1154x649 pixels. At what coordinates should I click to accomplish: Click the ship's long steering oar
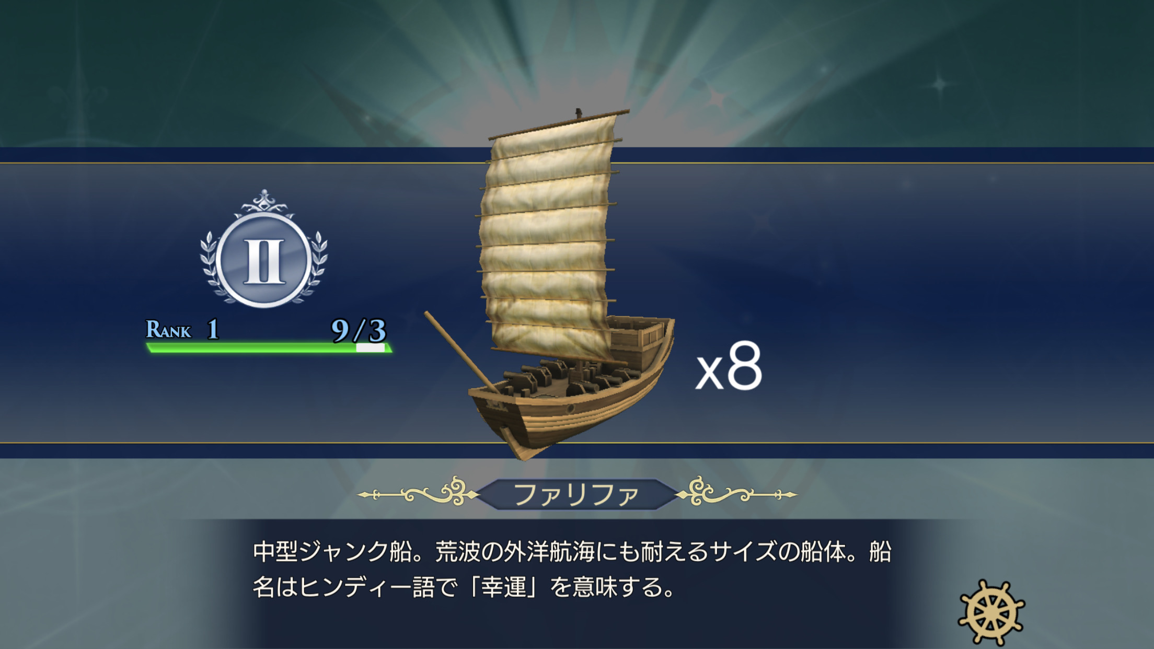coord(460,351)
